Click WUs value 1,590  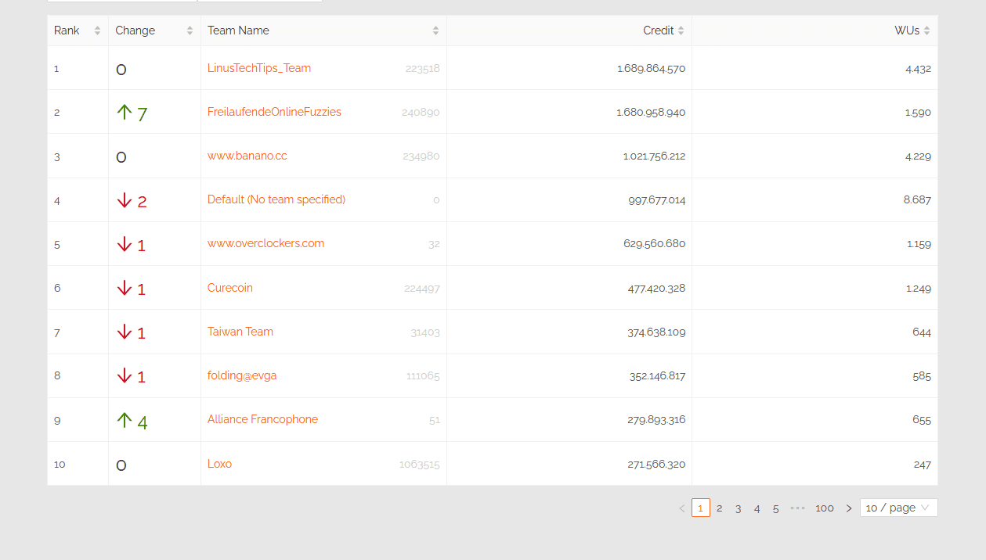click(x=918, y=113)
